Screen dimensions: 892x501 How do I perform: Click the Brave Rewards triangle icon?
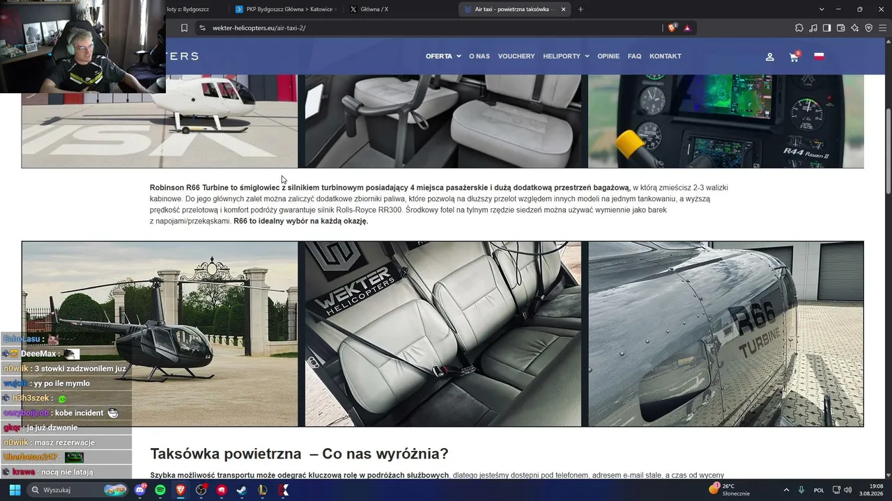pos(687,28)
